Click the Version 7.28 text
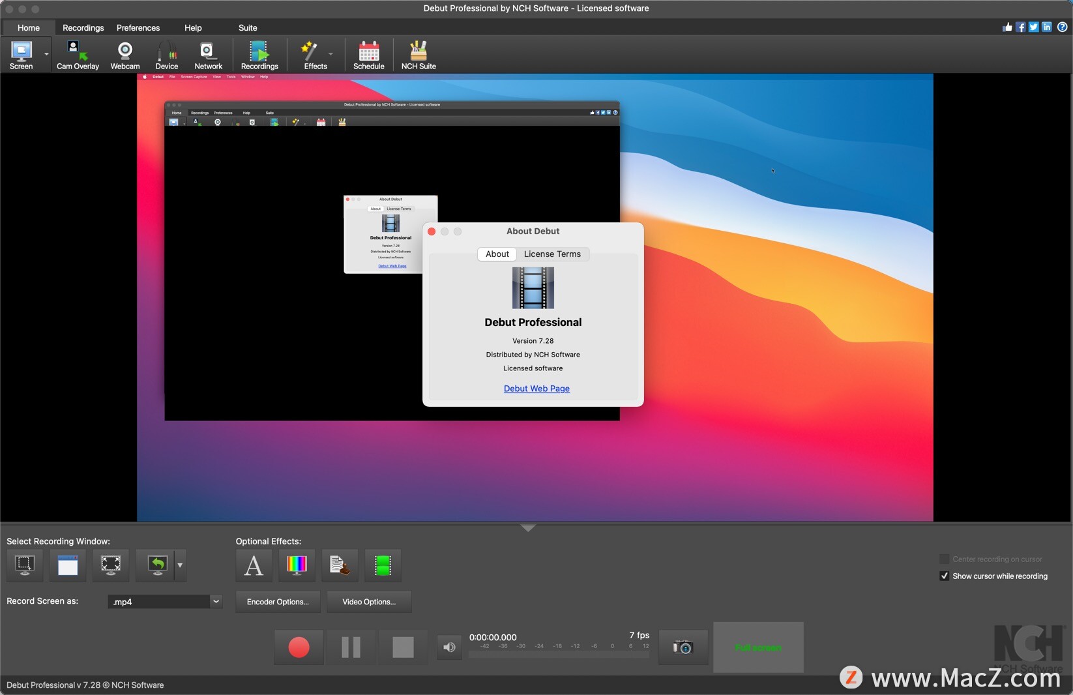This screenshot has height=695, width=1073. [533, 341]
